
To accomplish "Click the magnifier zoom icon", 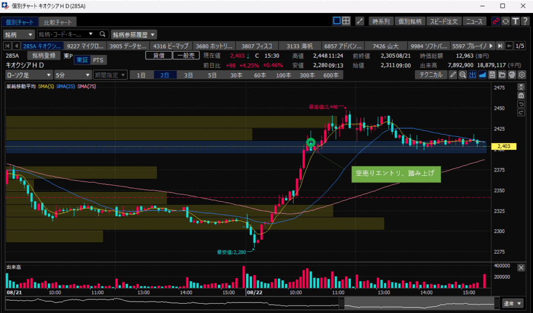I will (462, 75).
